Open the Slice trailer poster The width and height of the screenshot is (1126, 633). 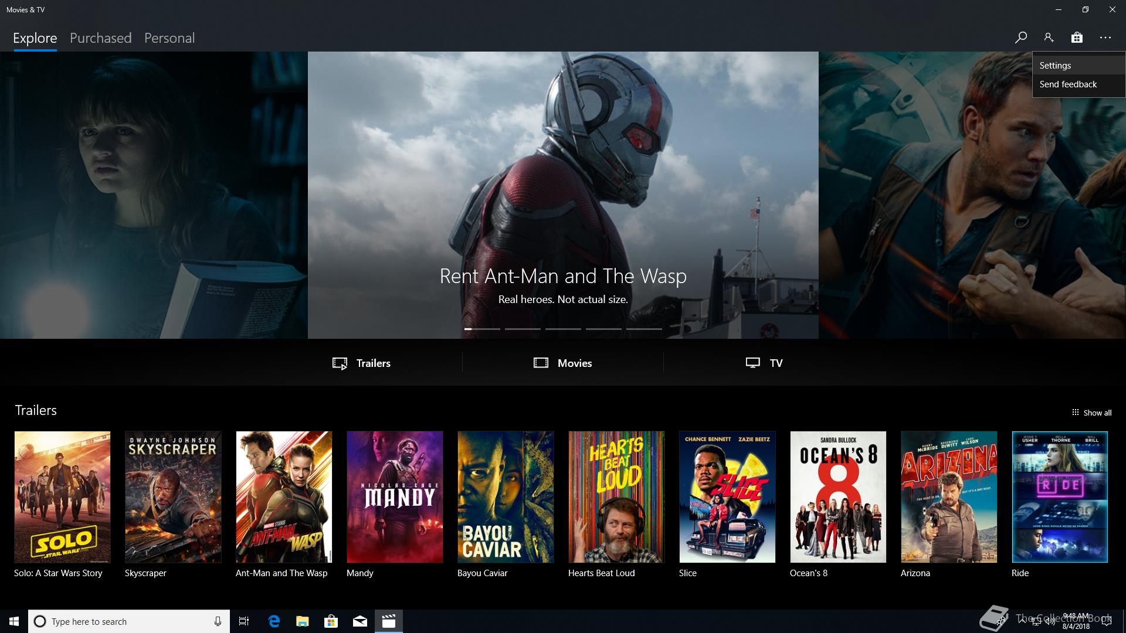(727, 497)
